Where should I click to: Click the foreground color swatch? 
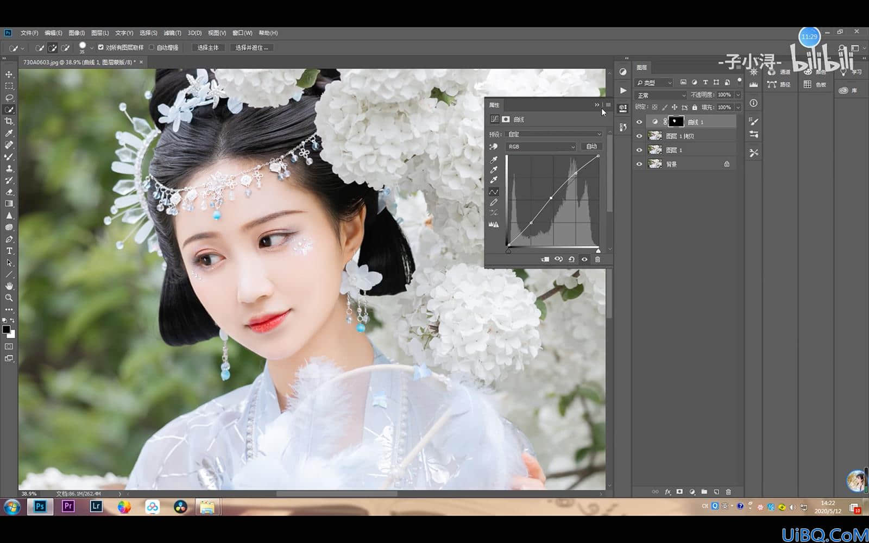[6, 330]
